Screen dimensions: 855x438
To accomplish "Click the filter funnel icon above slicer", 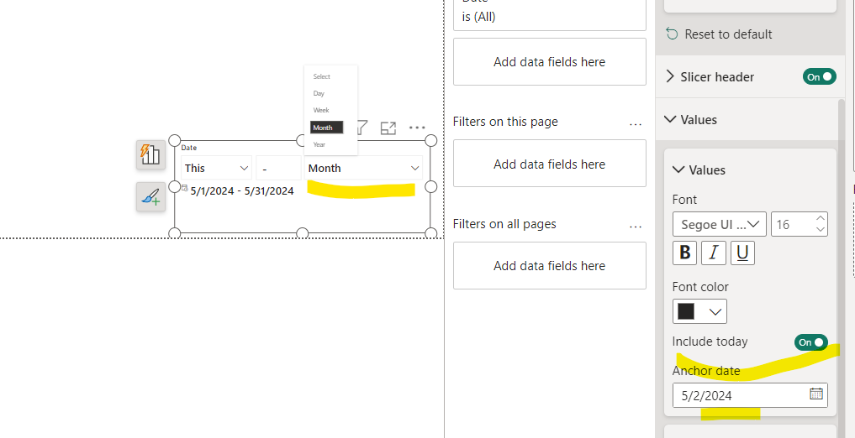I will pos(362,128).
